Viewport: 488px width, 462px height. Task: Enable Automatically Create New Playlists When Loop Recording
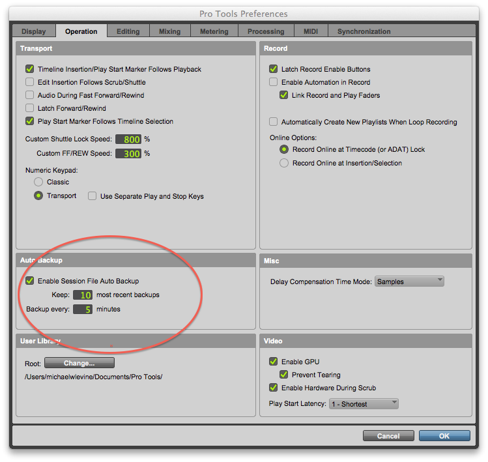[273, 122]
